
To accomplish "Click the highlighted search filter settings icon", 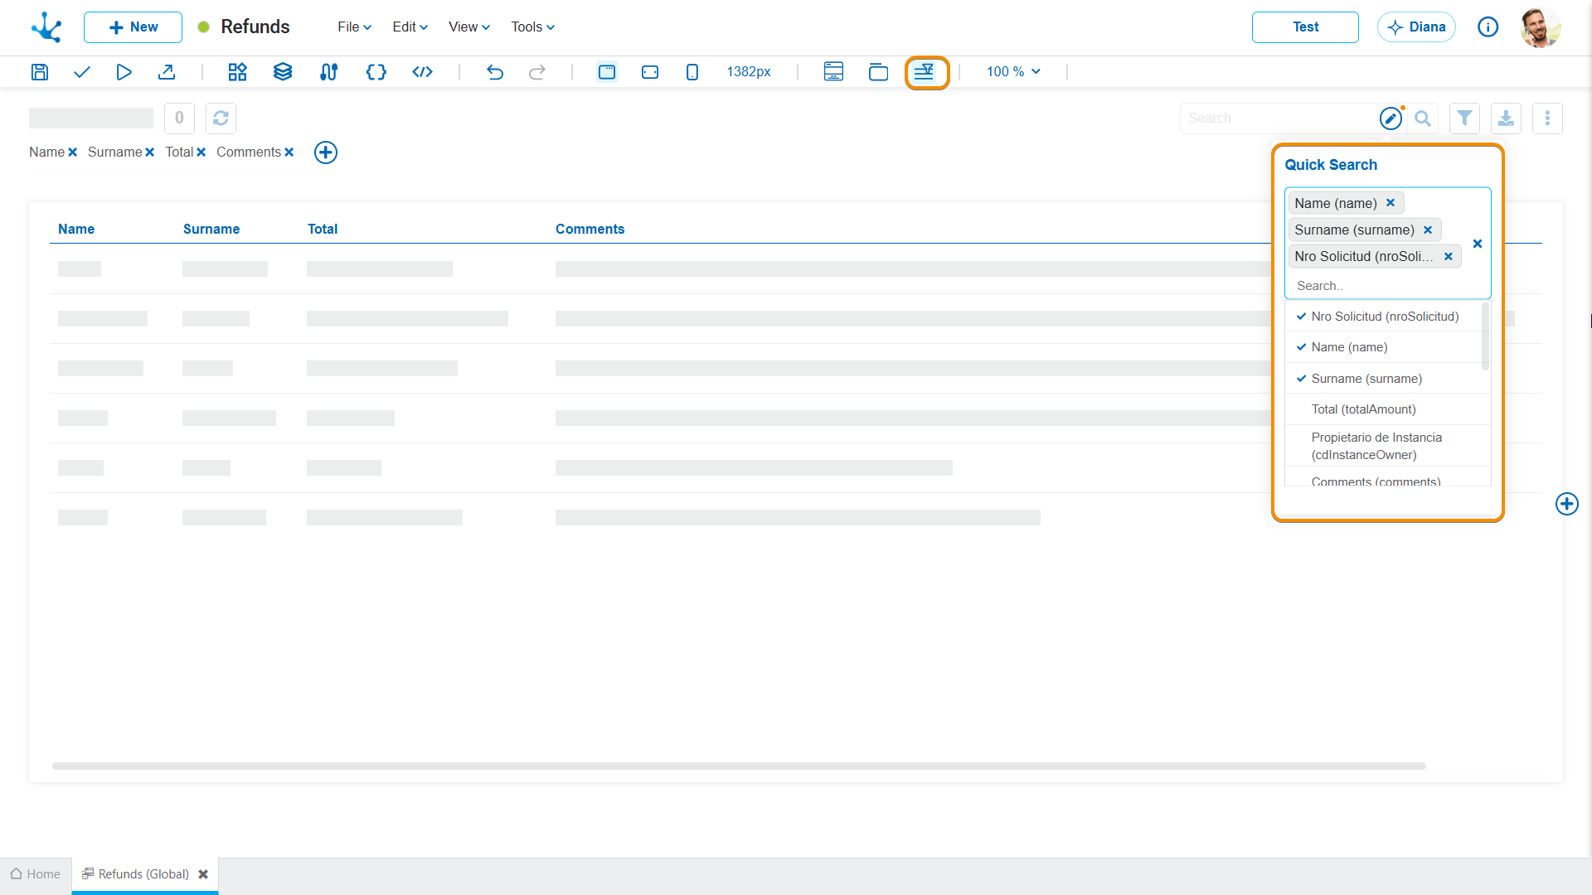I will [x=926, y=72].
